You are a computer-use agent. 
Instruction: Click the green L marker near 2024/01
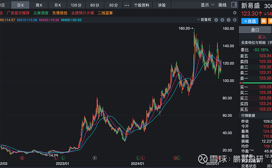pos(138,158)
